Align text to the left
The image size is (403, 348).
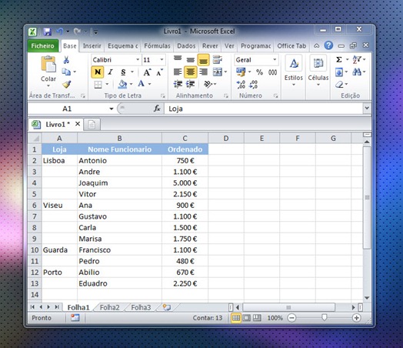point(178,72)
